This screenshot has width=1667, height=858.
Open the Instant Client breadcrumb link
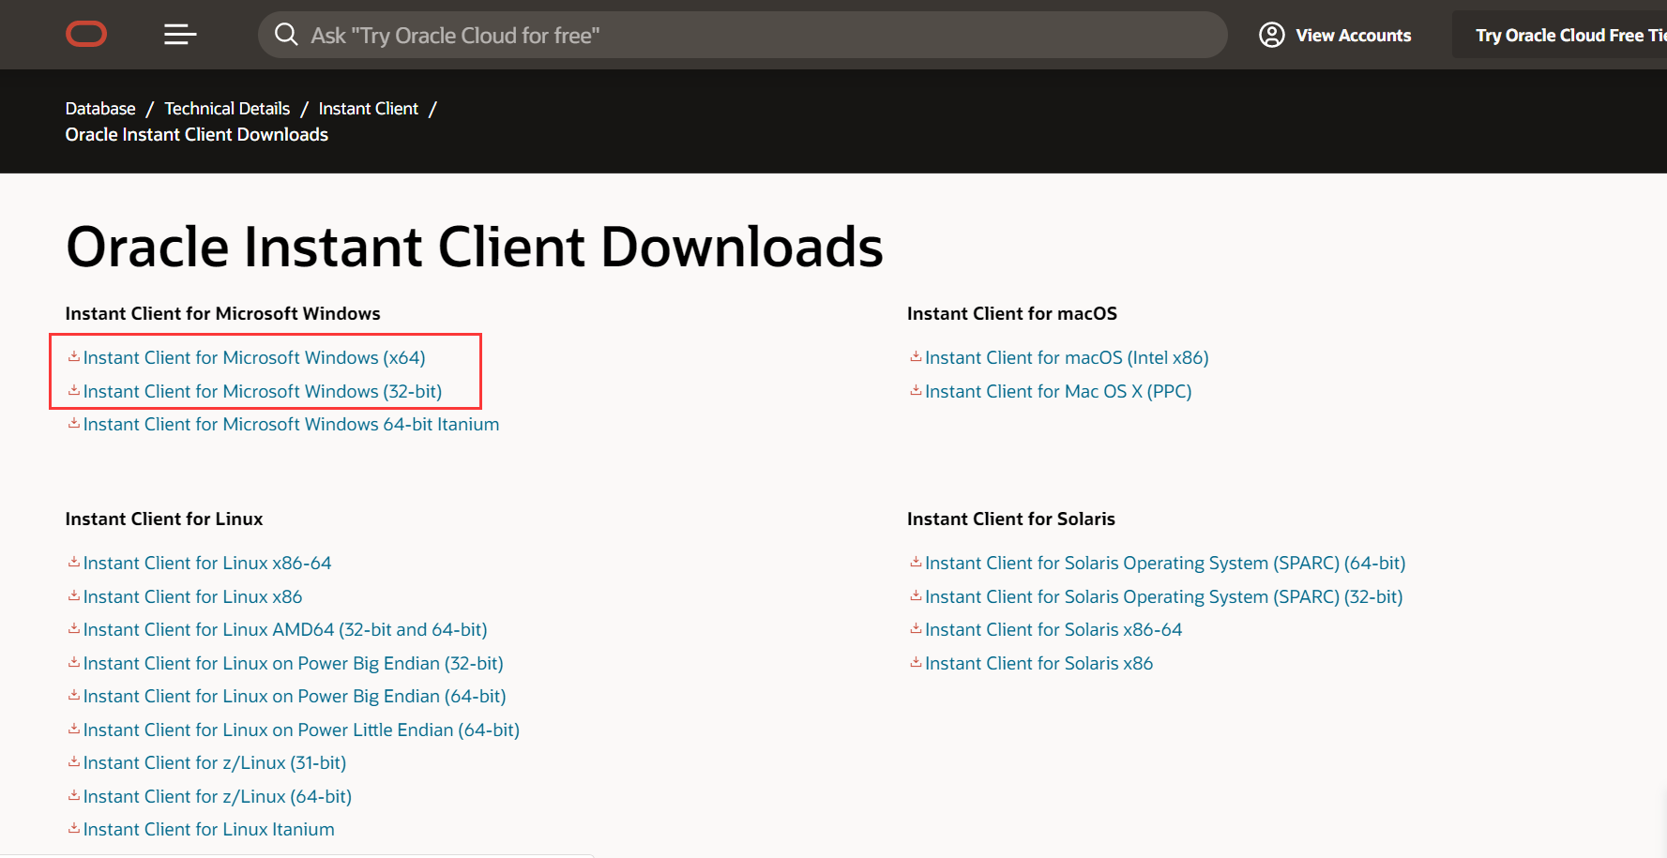coord(369,108)
